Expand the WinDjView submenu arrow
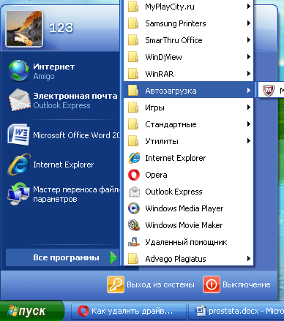 tap(249, 56)
